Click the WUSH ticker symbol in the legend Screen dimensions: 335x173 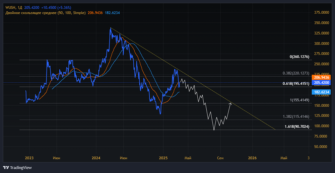click(x=11, y=7)
